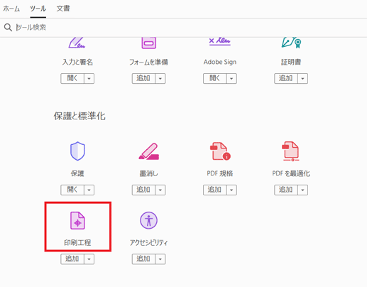Click the 証明書 certificate icon

(x=291, y=43)
